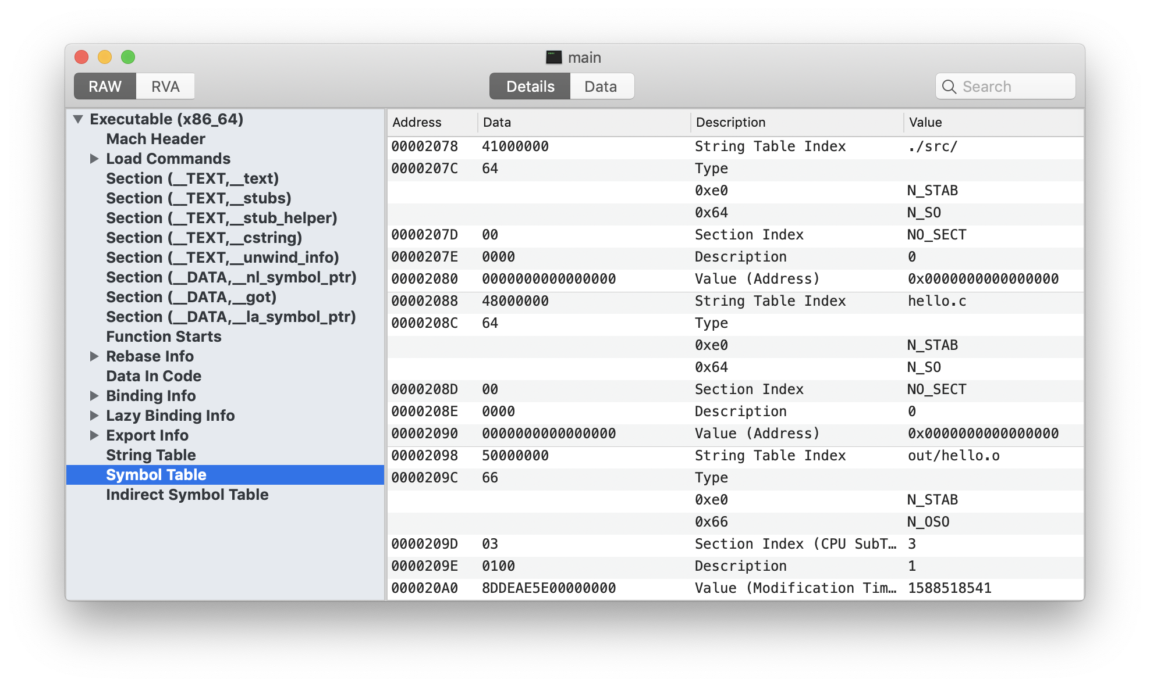Open the Details tab

530,87
